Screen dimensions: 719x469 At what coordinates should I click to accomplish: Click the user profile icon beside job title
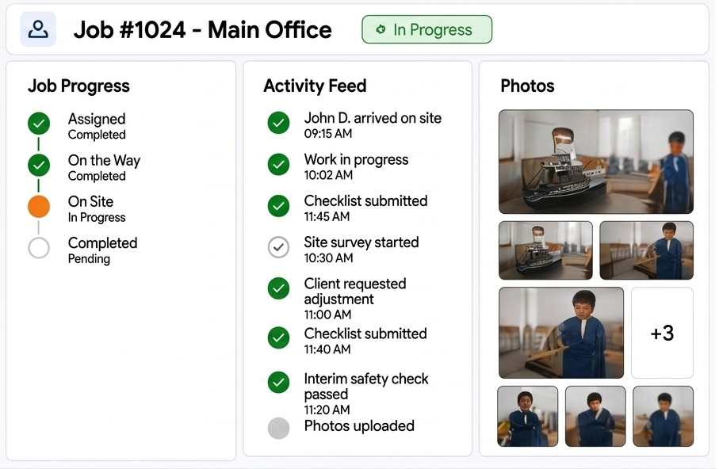[x=38, y=29]
